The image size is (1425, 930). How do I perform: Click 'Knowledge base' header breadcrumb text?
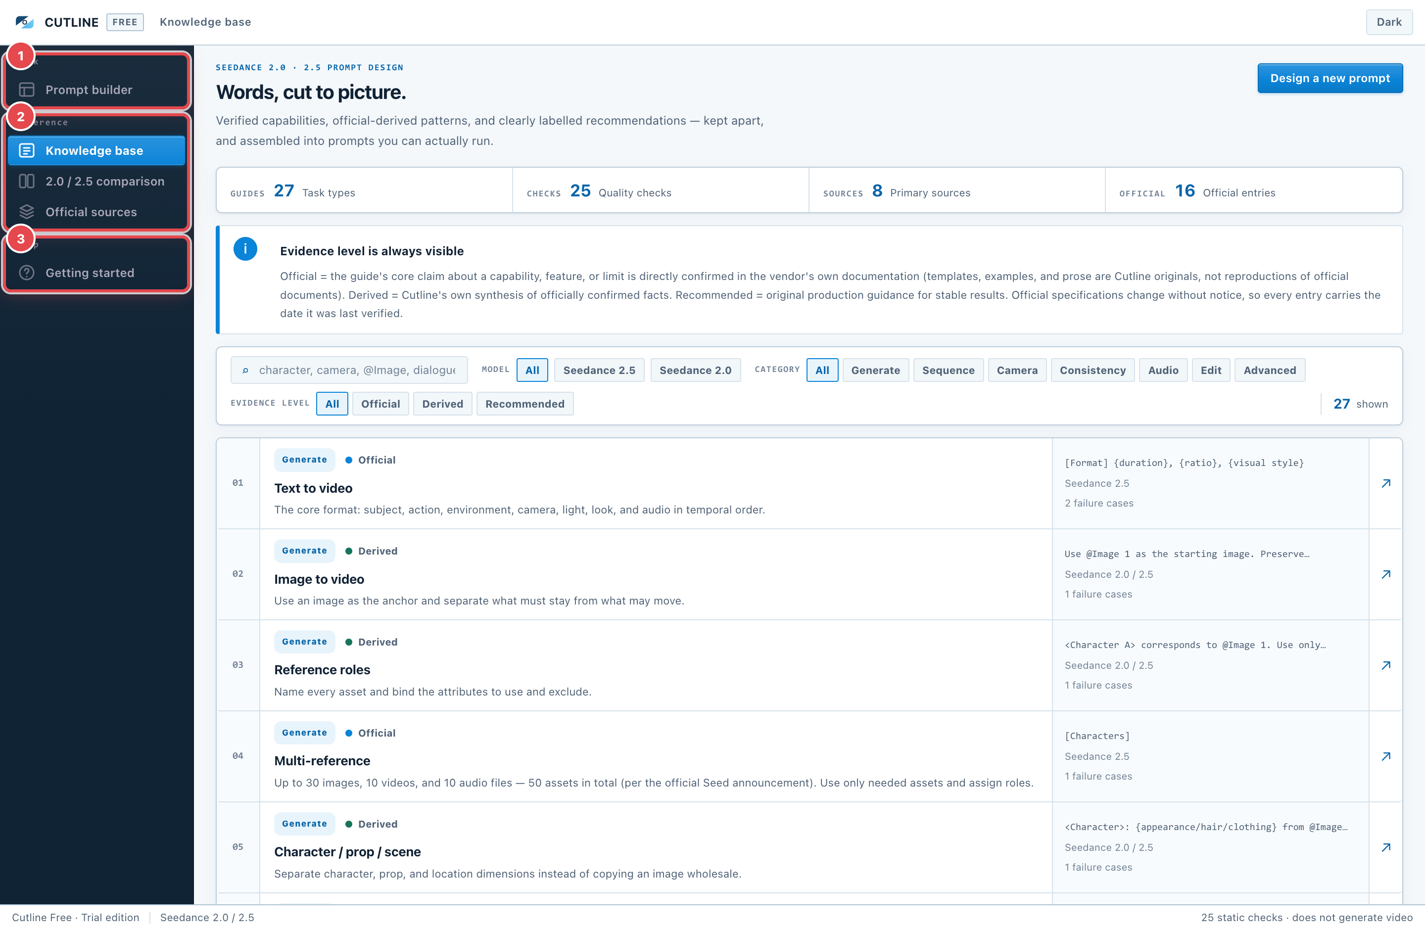coord(205,22)
